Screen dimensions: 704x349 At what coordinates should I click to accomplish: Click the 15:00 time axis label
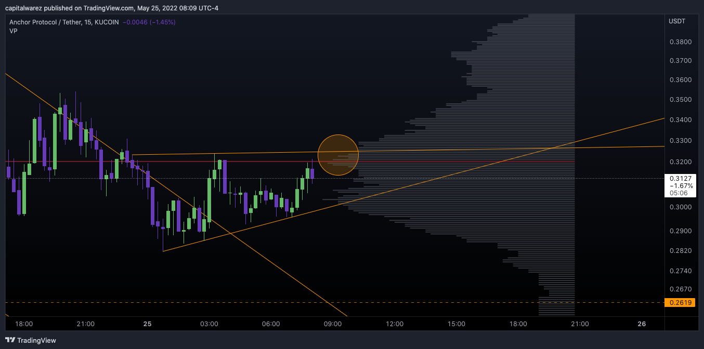tap(457, 324)
